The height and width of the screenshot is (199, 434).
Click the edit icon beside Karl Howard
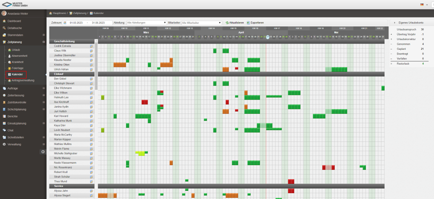[x=91, y=116]
